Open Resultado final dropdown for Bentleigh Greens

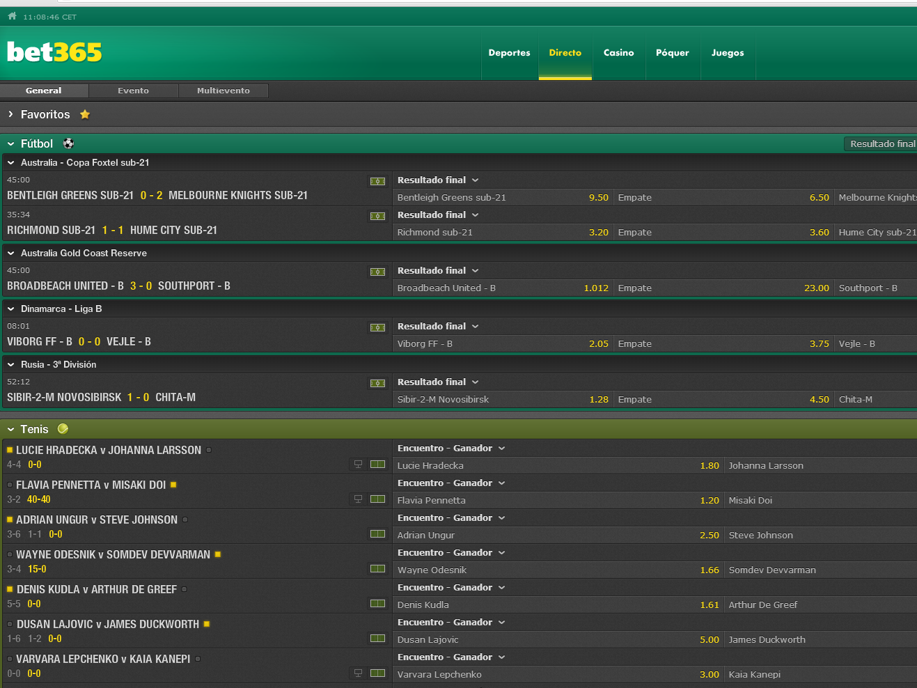pyautogui.click(x=438, y=180)
